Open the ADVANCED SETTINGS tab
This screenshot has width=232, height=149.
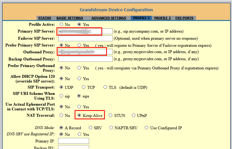[109, 18]
